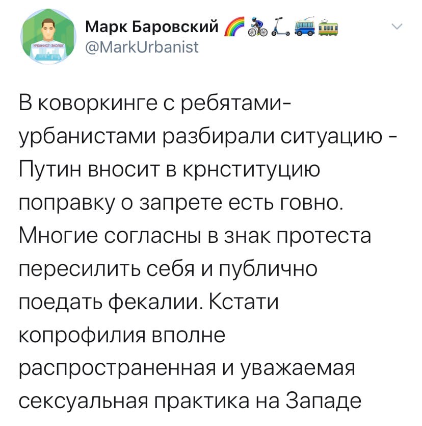
Task: Visit the @MarkUrbanist handle link
Action: pos(142,47)
